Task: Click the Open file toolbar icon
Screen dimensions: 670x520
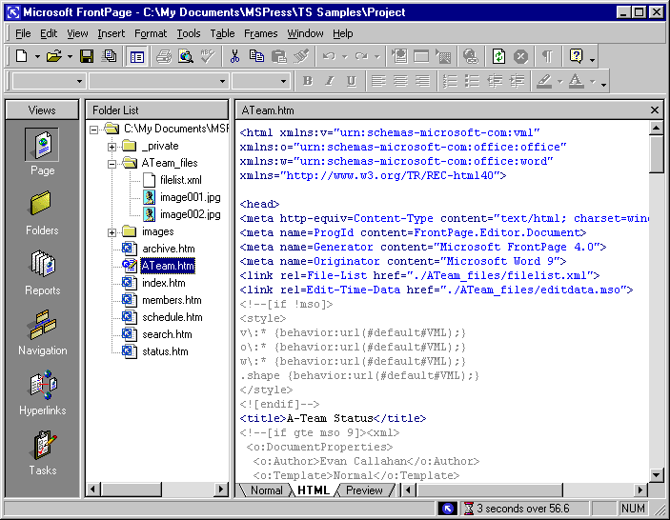Action: pyautogui.click(x=54, y=56)
